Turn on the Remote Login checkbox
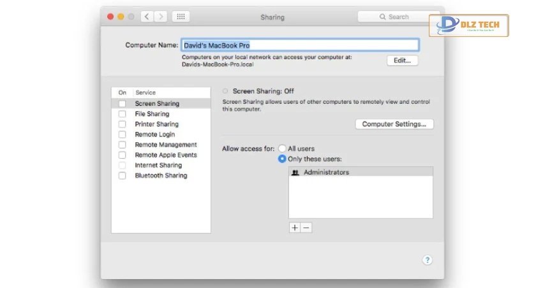 click(x=122, y=134)
